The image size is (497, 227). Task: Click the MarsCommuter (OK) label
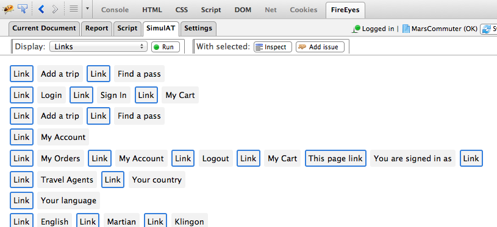(444, 29)
